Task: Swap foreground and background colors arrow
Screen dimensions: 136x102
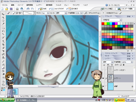Action: click(x=5, y=88)
